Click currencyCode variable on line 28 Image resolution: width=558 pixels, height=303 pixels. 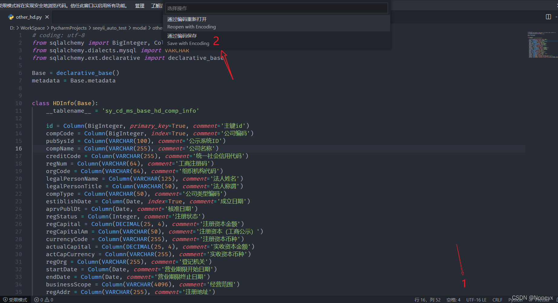point(67,239)
